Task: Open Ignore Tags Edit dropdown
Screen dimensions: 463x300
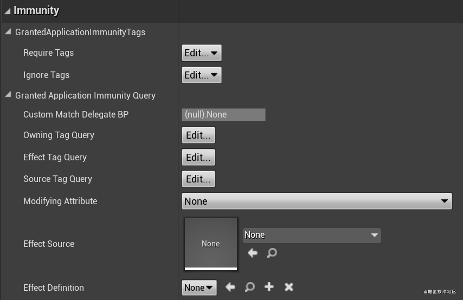Action: 201,75
